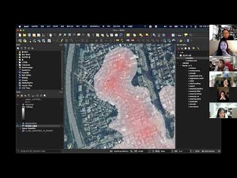
Task: Open the QGIS application menu
Action: pyautogui.click(x=26, y=26)
